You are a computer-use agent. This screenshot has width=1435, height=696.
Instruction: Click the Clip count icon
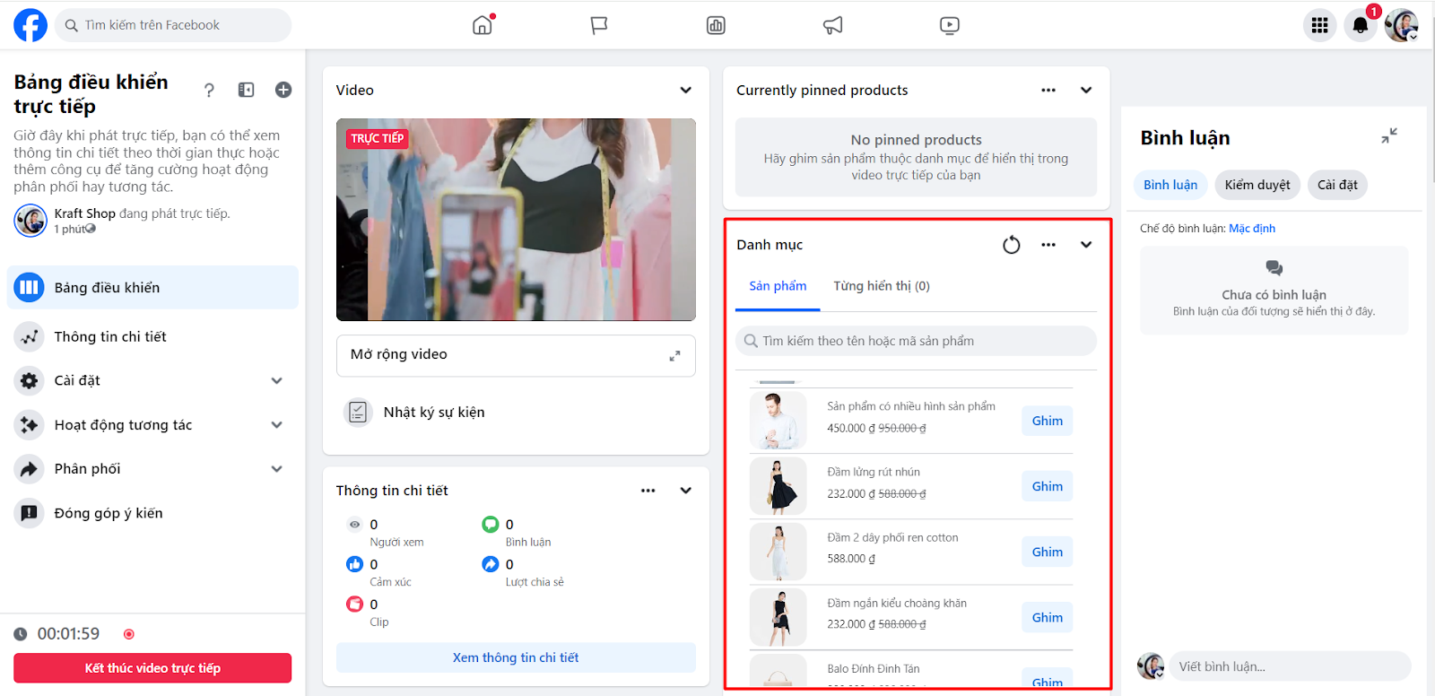pos(355,605)
